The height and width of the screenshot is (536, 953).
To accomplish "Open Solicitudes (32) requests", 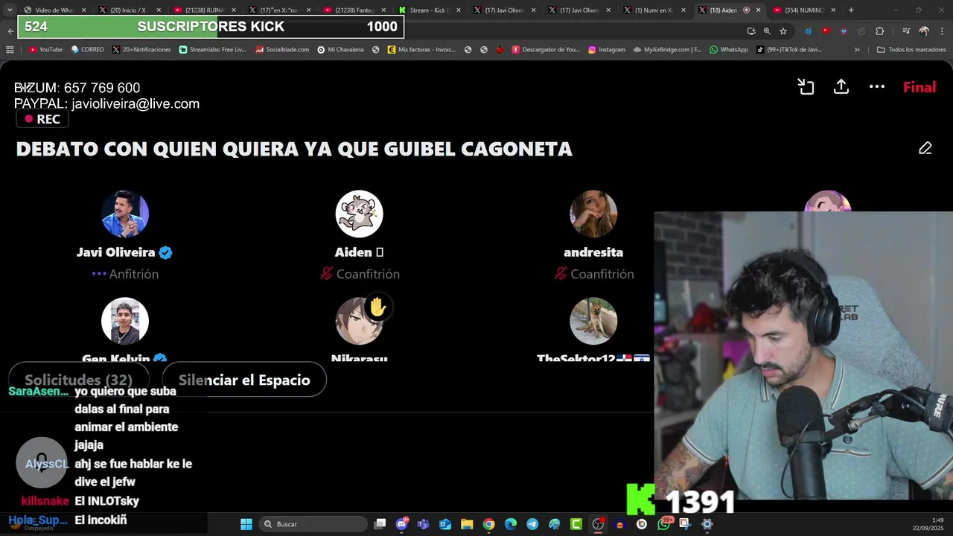I will point(78,380).
